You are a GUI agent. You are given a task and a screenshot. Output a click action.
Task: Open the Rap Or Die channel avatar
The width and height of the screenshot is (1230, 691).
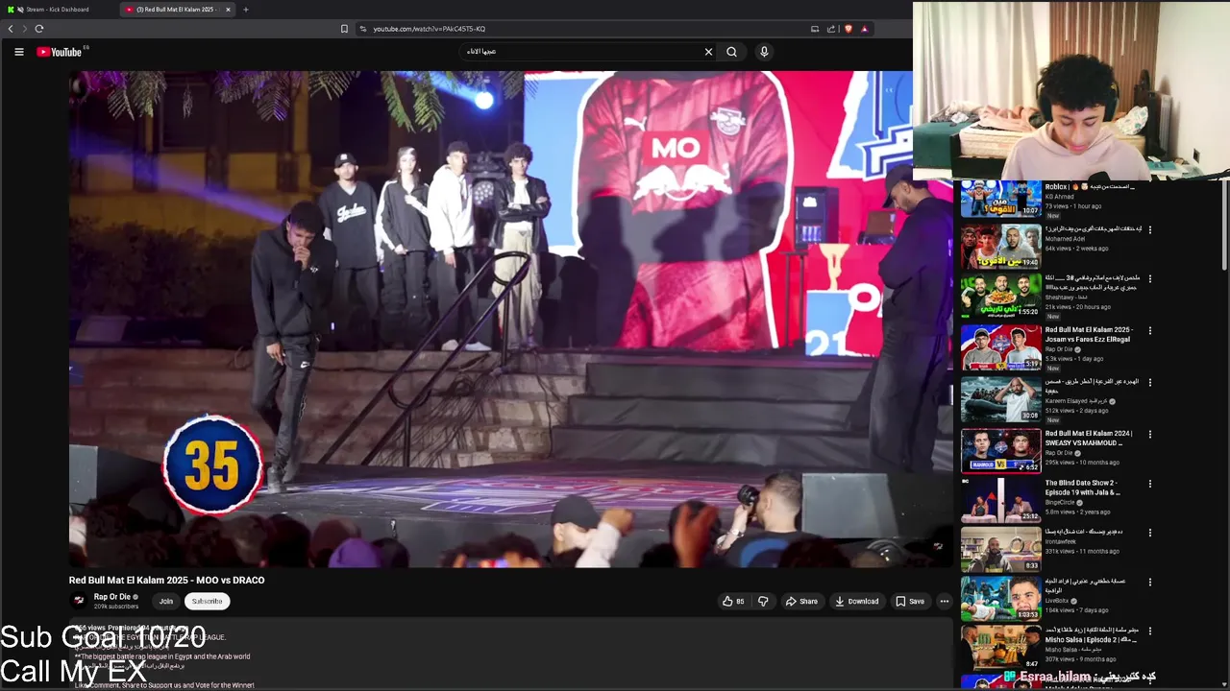(x=79, y=601)
